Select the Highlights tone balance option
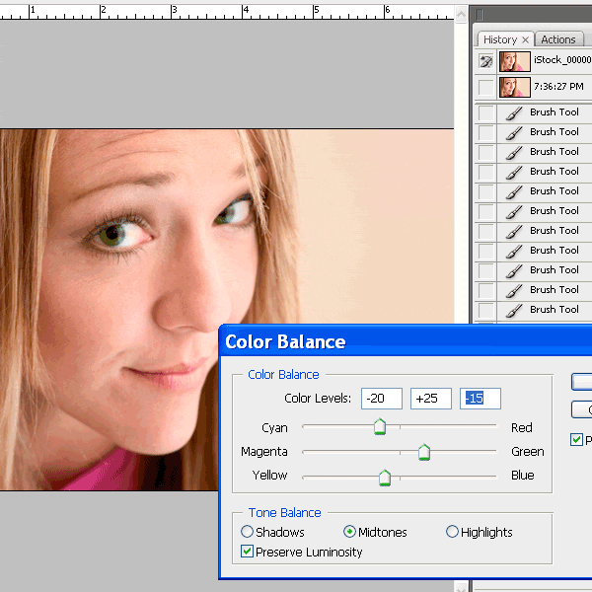Image resolution: width=592 pixels, height=592 pixels. pos(479,532)
